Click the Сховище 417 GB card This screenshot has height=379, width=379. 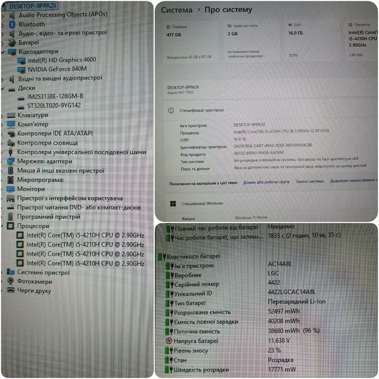[x=191, y=42]
